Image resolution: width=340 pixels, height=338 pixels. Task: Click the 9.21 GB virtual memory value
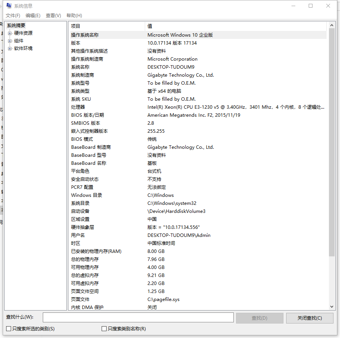(x=156, y=275)
